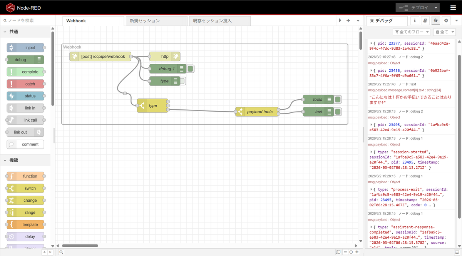Collapse all palette categories
The height and width of the screenshot is (256, 462).
point(44,252)
